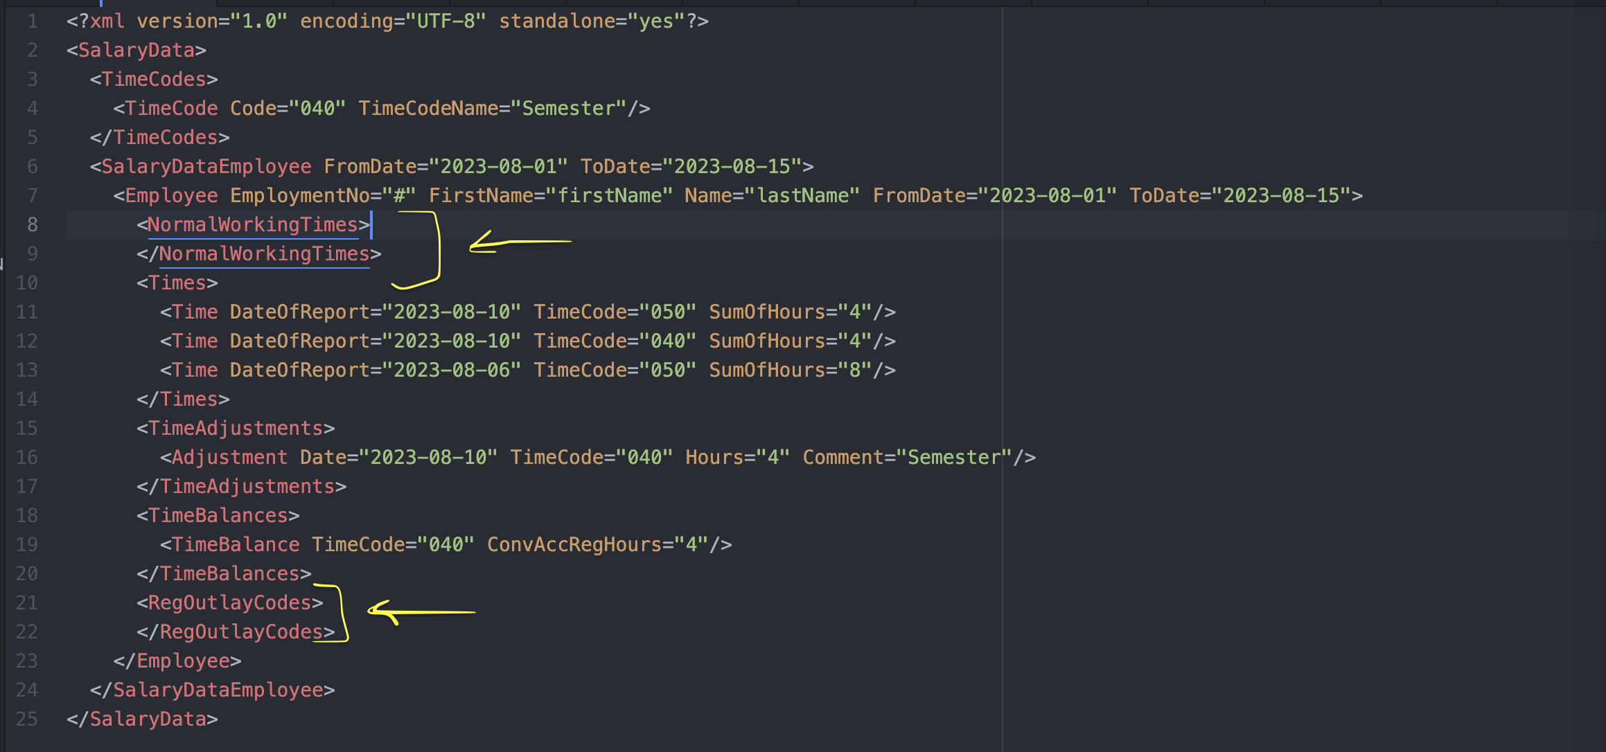Click the TimeCodeName="Semester" attribute
1606x752 pixels.
pyautogui.click(x=493, y=108)
